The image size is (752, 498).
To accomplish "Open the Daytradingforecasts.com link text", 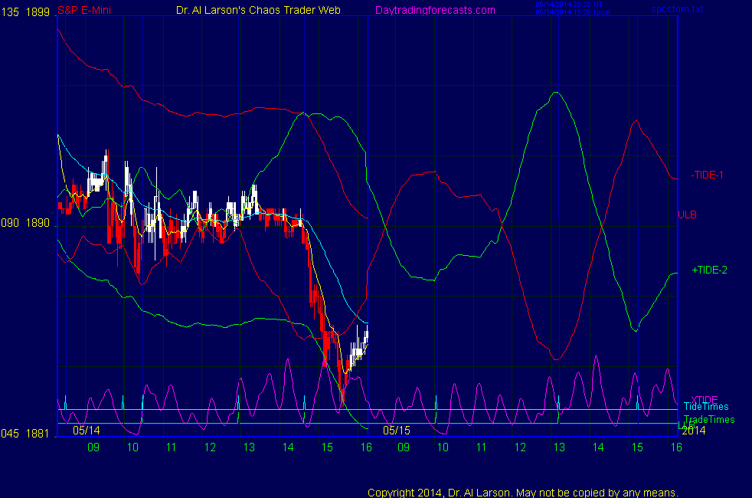I will (x=435, y=10).
